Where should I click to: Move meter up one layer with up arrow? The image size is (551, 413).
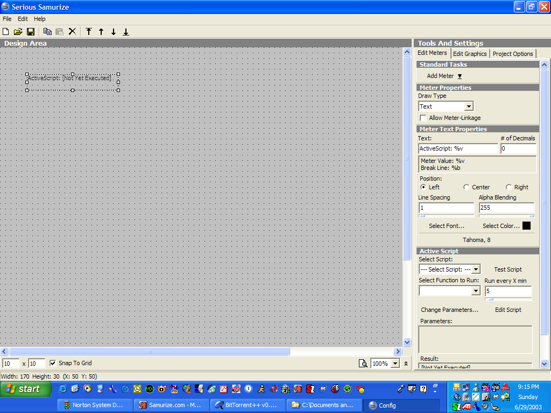coord(101,32)
